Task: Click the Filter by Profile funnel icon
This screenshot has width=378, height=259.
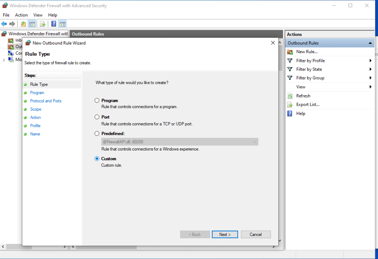Action: point(290,61)
